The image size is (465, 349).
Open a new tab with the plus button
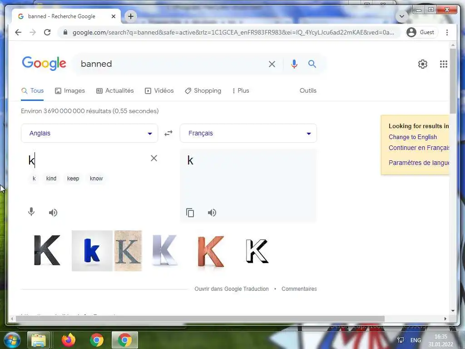131,16
